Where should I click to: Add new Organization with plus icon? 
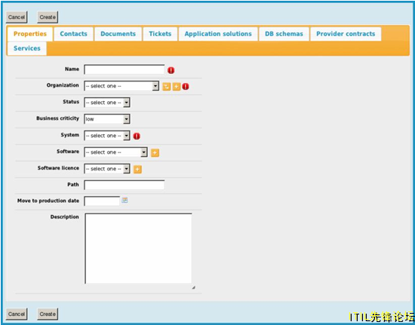[x=177, y=87]
